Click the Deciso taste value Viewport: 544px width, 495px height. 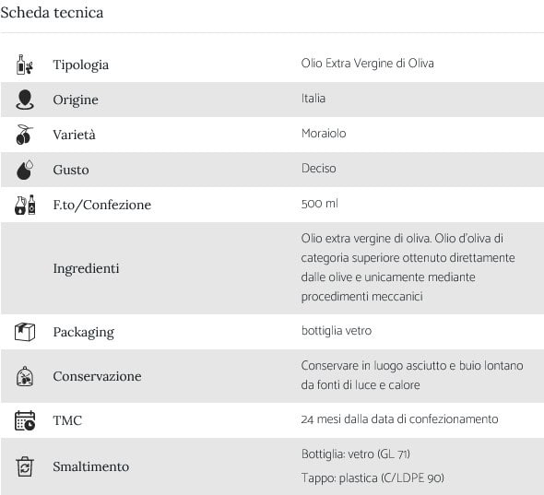pos(319,169)
